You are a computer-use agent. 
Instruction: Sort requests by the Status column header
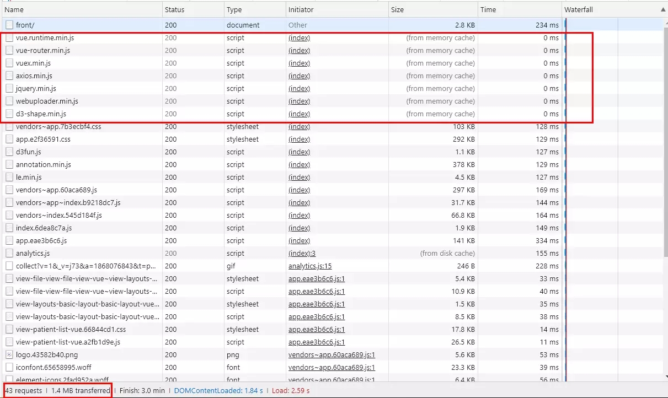point(174,10)
